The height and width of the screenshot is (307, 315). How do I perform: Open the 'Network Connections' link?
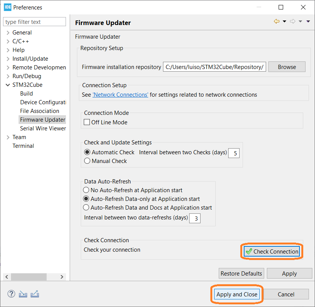coord(120,95)
